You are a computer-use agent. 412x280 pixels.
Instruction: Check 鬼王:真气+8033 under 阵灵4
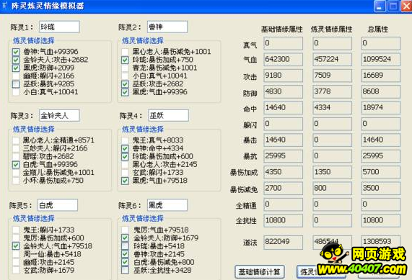(x=125, y=140)
